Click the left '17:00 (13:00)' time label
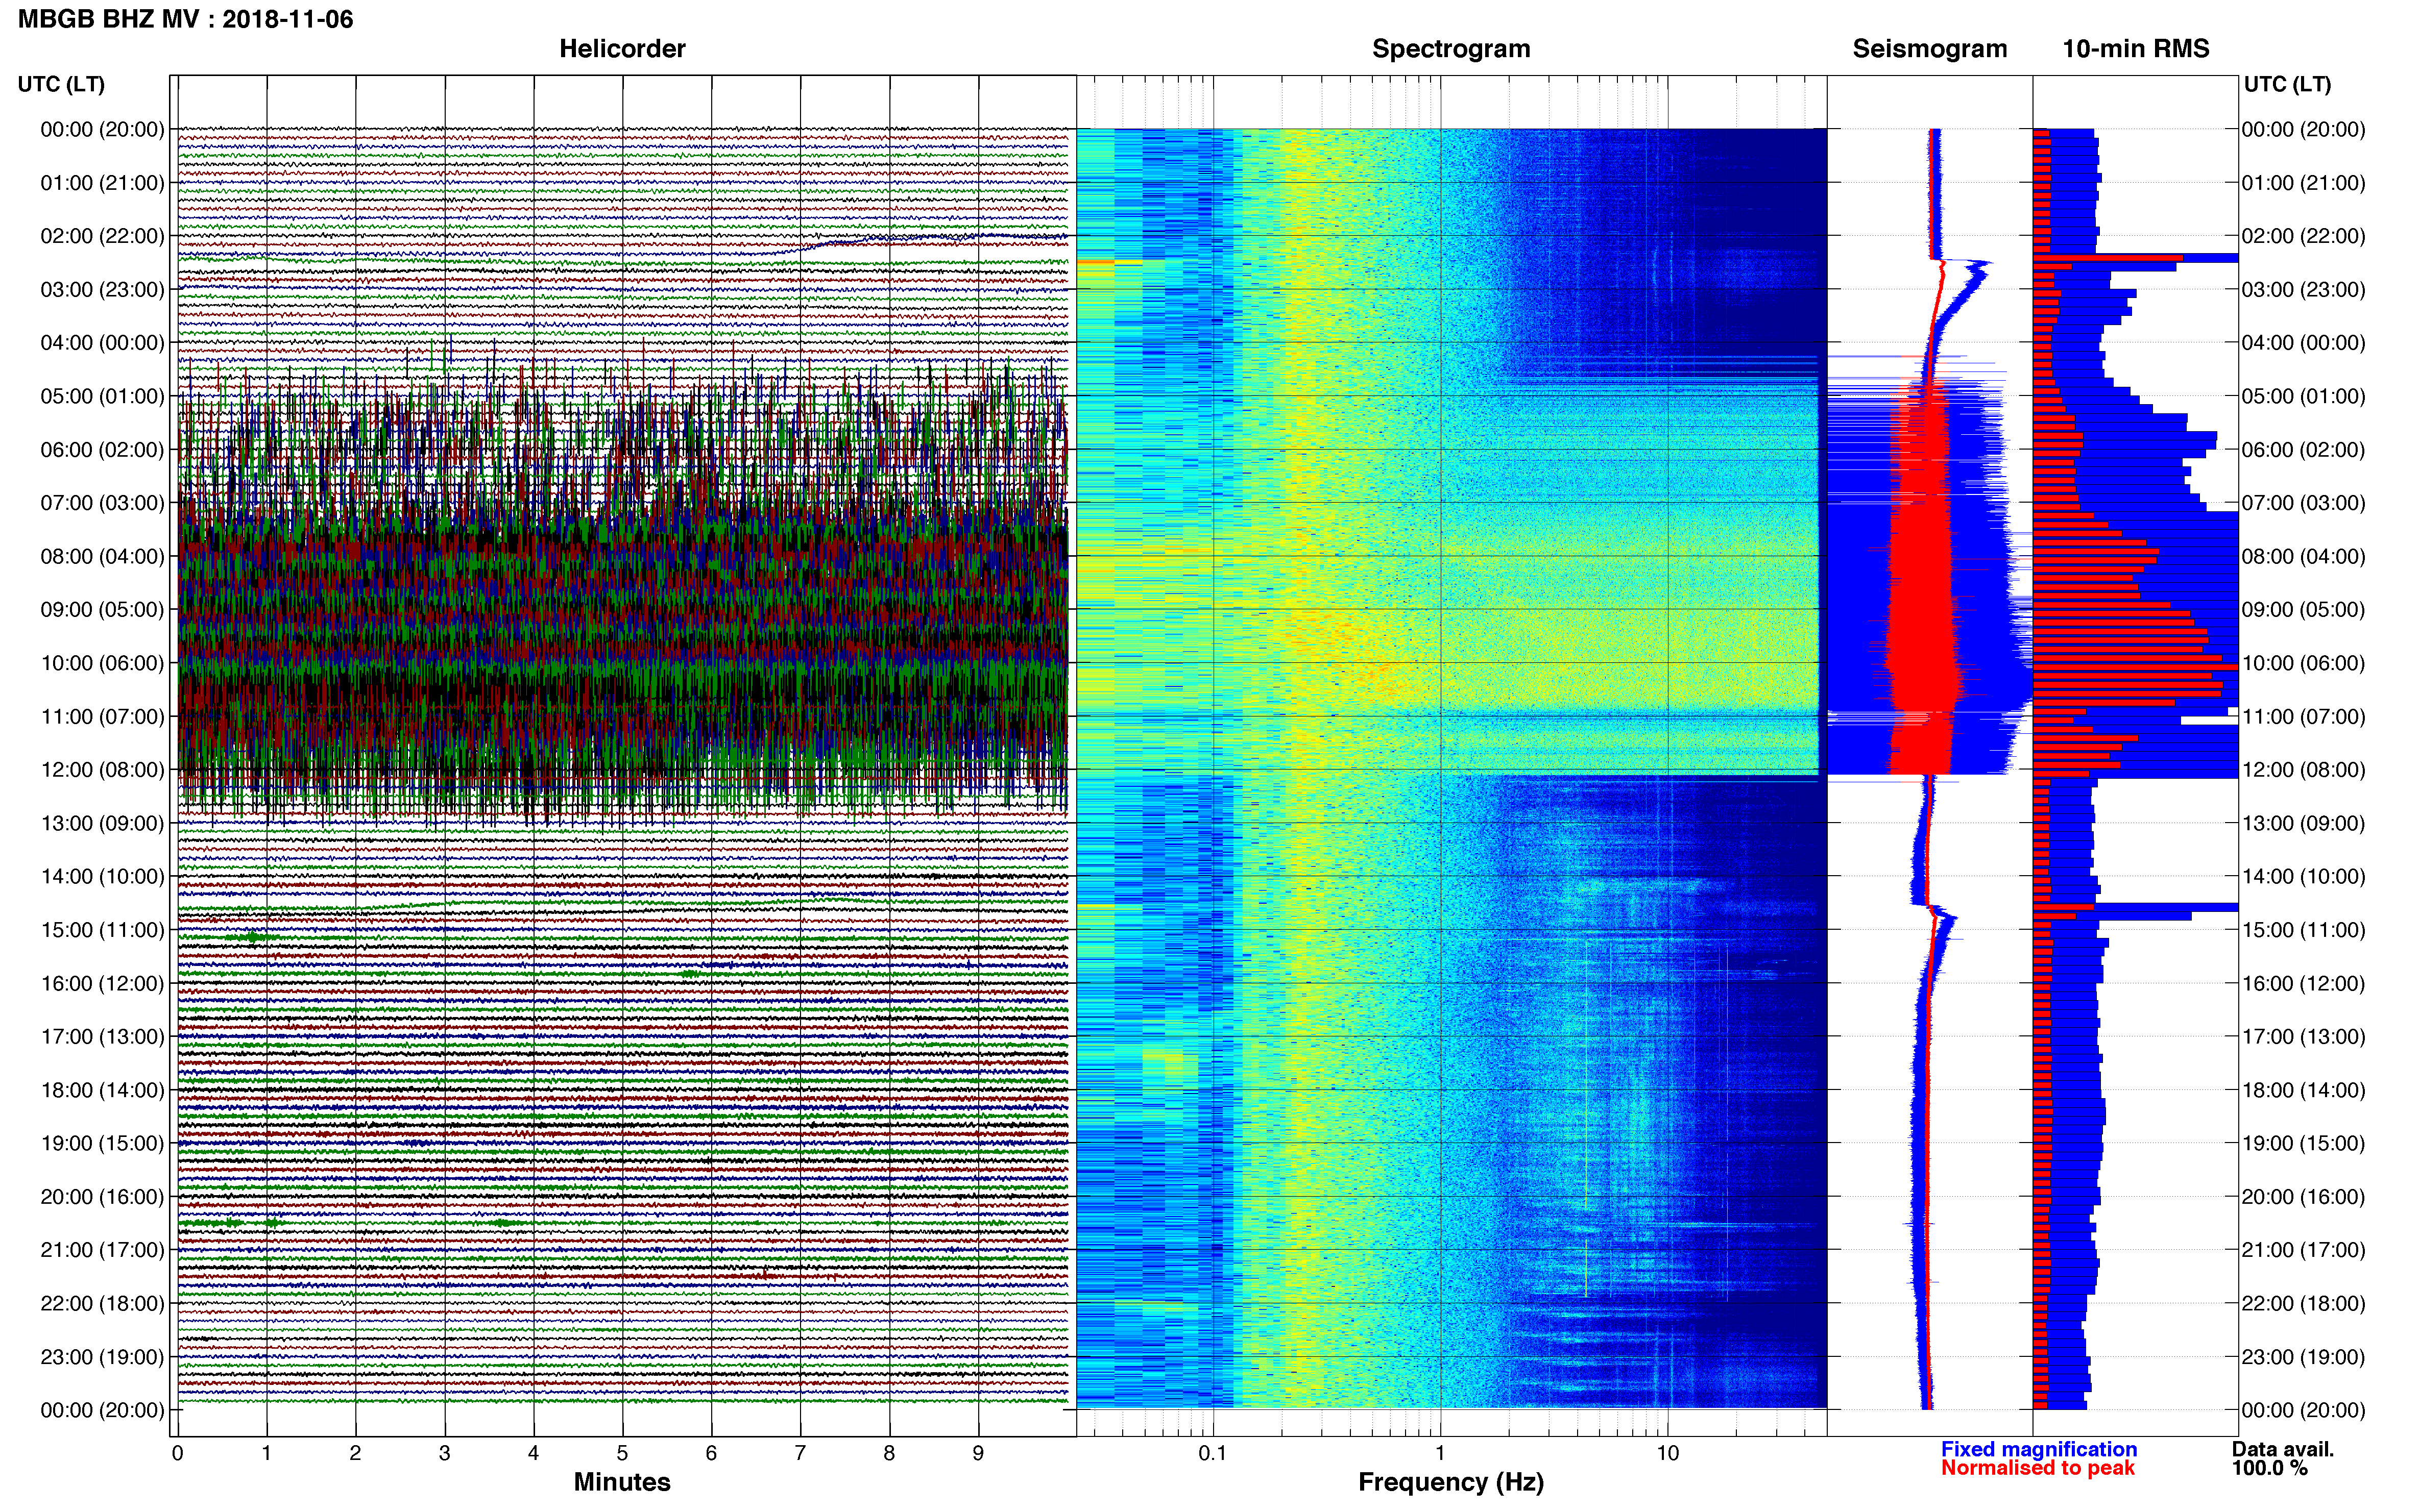Screen dimensions: 2420x1512 coord(102,1037)
